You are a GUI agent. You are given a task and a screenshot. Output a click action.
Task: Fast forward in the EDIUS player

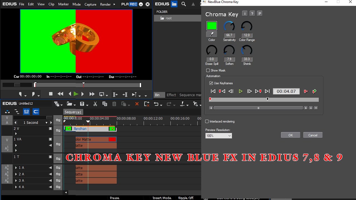click(x=92, y=94)
